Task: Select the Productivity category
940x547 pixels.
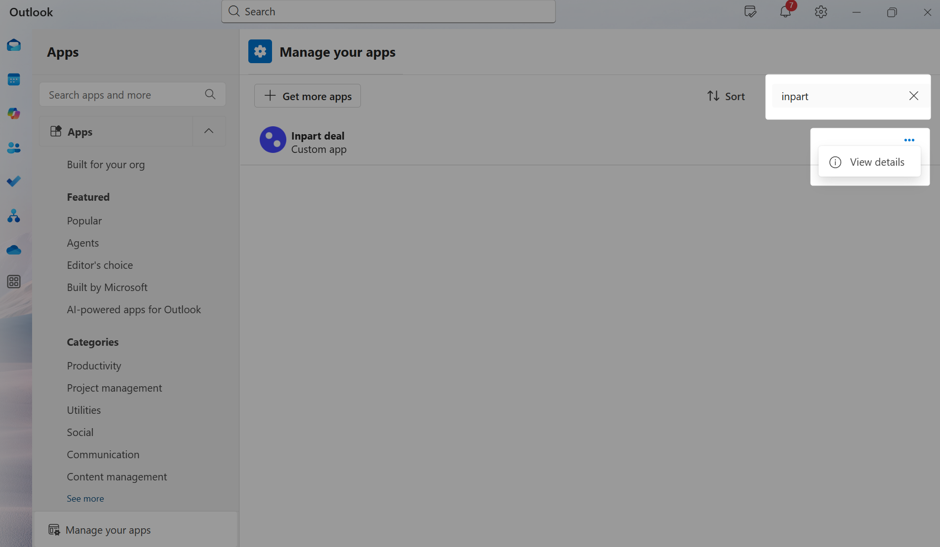Action: point(94,365)
